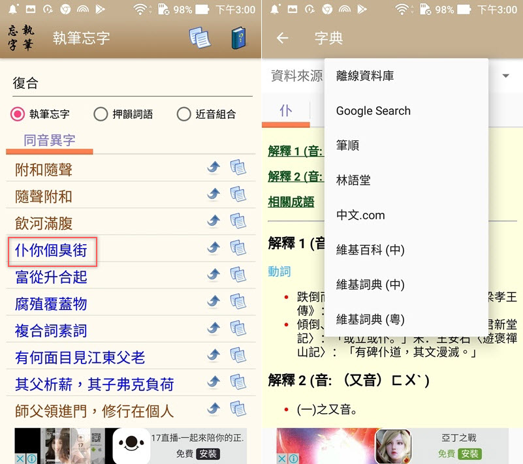
Task: Open the 飲河滿腹 phrase
Action: coord(43,223)
